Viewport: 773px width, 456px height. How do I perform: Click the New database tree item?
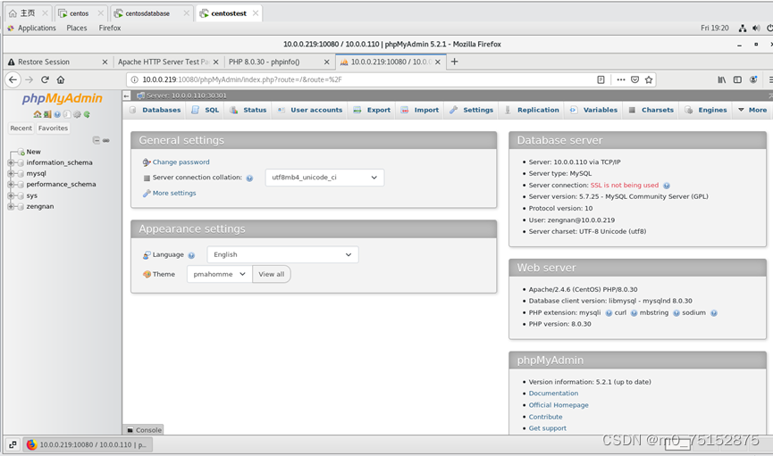pyautogui.click(x=34, y=152)
